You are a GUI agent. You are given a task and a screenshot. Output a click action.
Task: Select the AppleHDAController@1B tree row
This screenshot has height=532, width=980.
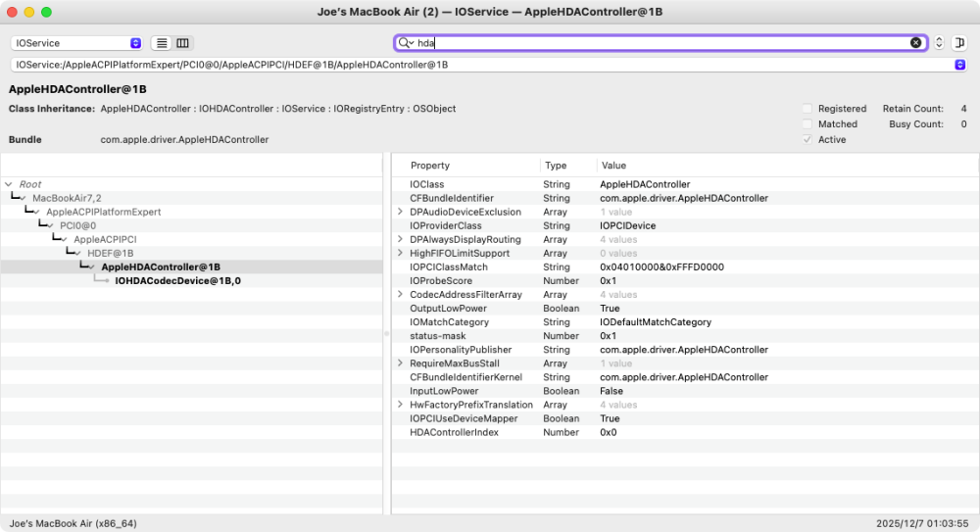[x=191, y=266]
